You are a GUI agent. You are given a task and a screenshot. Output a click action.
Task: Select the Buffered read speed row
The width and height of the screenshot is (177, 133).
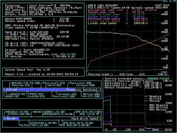[118, 19]
